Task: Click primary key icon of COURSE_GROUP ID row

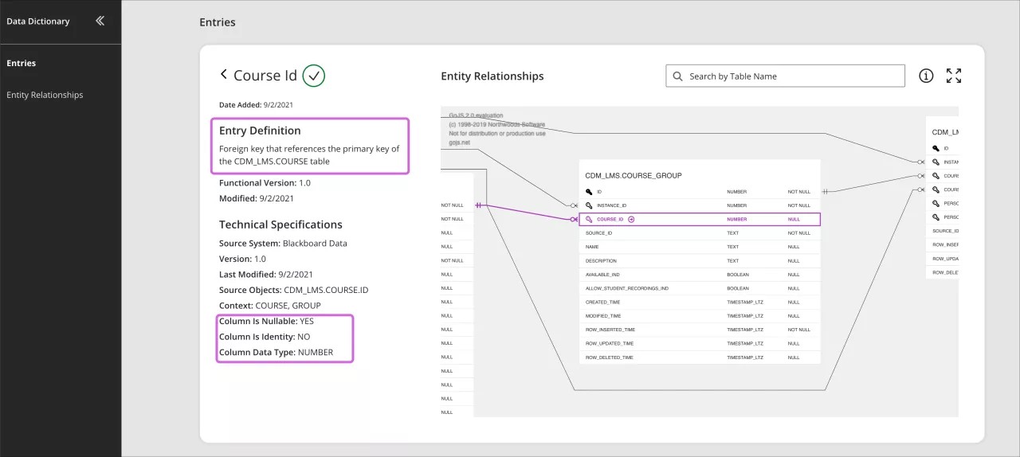Action: 589,192
